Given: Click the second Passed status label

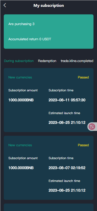Looking at the screenshot, I should 83,145.
